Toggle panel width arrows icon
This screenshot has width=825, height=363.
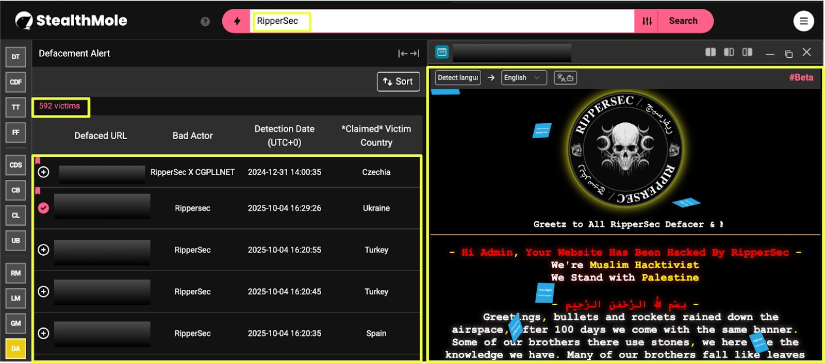tap(408, 54)
